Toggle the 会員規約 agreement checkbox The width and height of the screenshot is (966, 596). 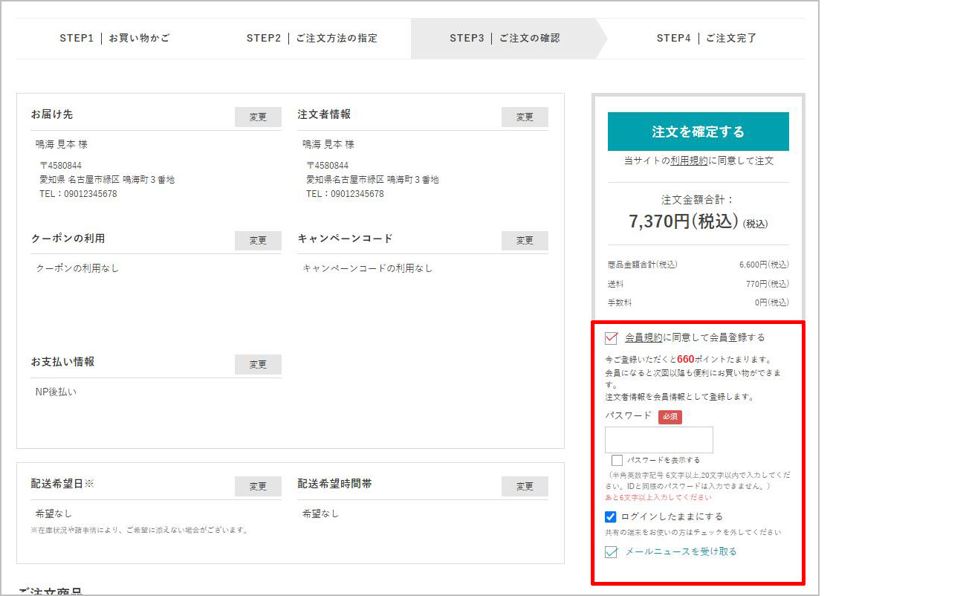click(x=612, y=338)
